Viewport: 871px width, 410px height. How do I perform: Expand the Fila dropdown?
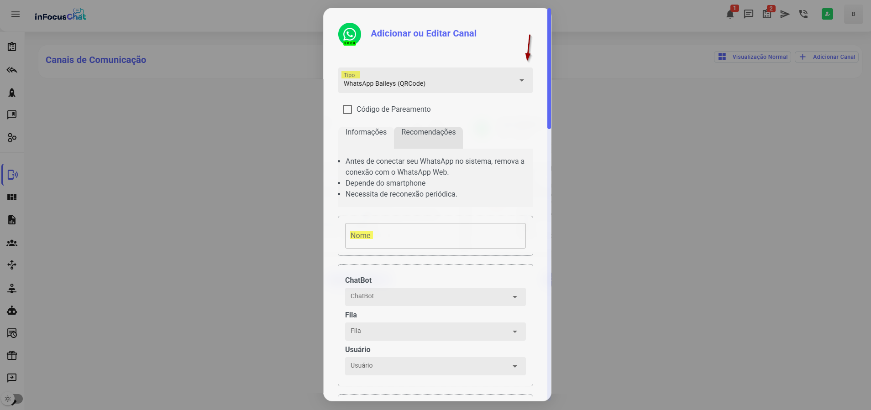coord(435,332)
